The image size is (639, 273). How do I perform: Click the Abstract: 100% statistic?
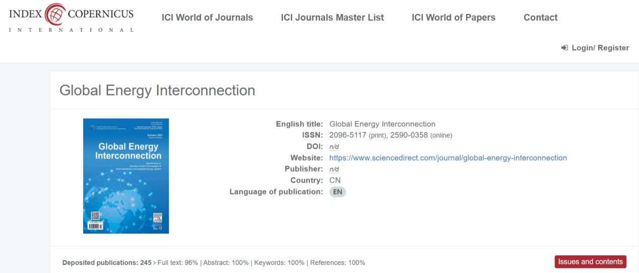226,262
